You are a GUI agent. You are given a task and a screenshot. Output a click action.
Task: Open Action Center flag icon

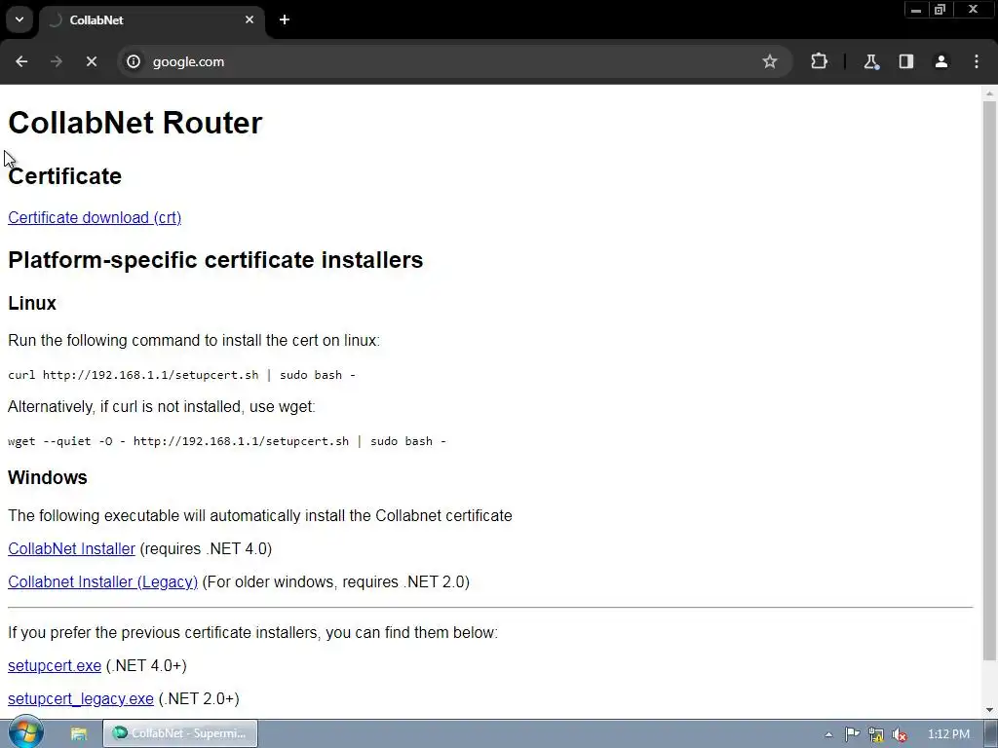coord(852,734)
